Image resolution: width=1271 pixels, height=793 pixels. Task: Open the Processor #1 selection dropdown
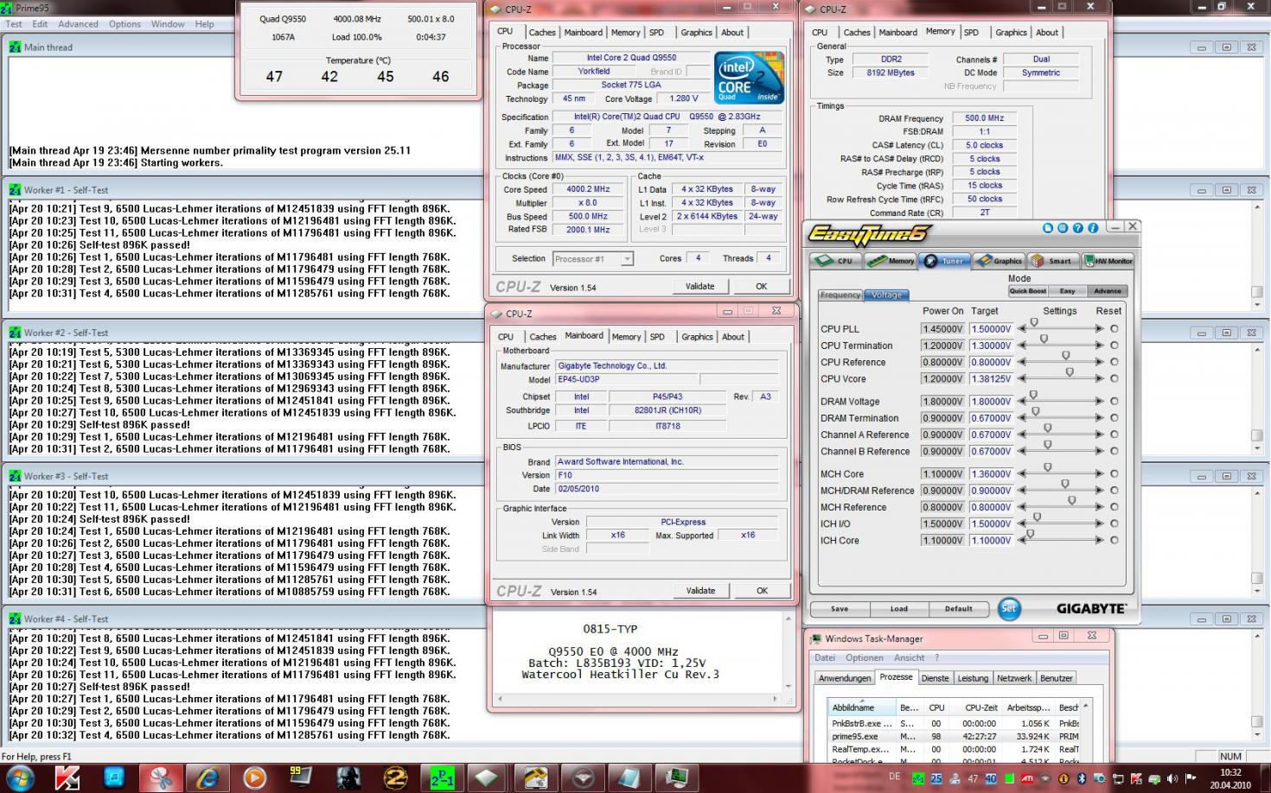pos(592,259)
